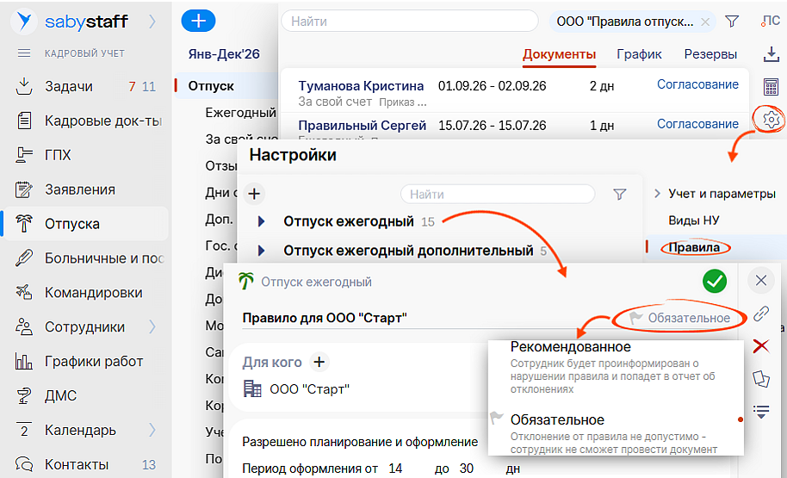Image resolution: width=787 pixels, height=478 pixels.
Task: Click the Календарь date icon
Action: click(x=24, y=431)
